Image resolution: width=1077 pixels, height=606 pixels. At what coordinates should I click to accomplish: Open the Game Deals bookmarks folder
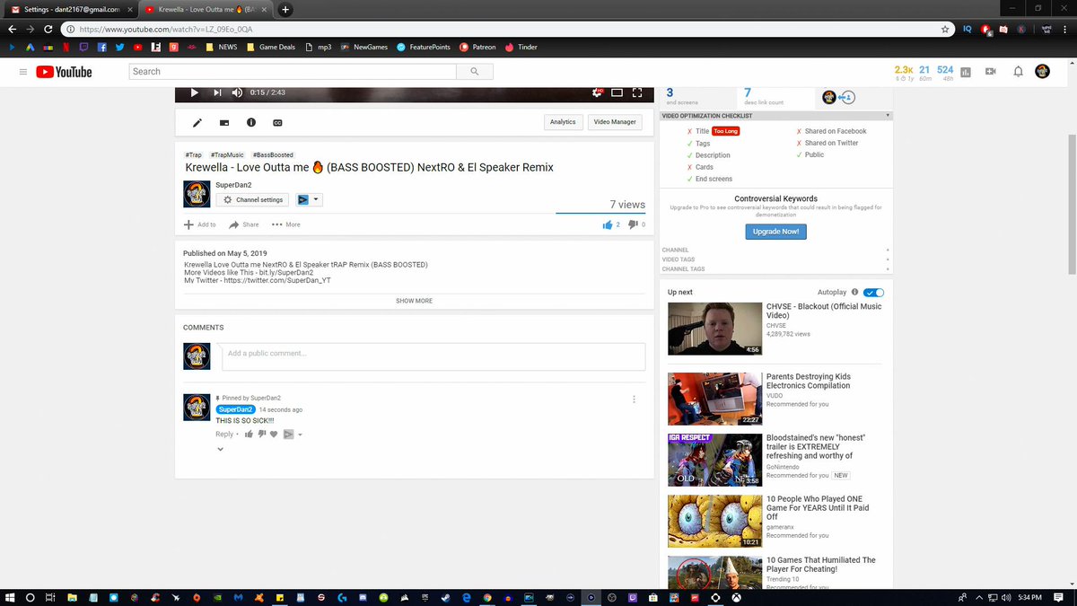coord(270,47)
